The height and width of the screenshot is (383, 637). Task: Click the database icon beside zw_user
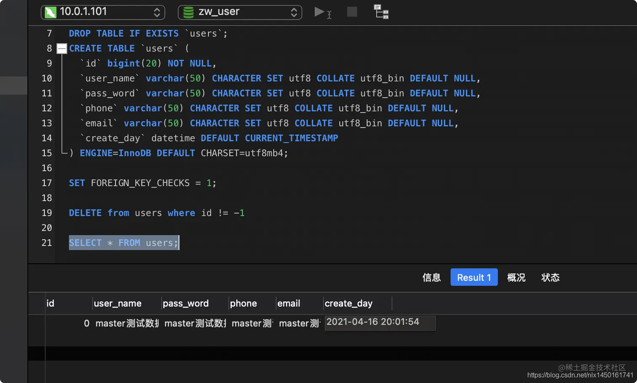click(188, 12)
